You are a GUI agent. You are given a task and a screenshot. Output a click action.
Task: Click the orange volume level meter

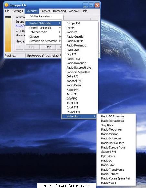tap(8, 34)
